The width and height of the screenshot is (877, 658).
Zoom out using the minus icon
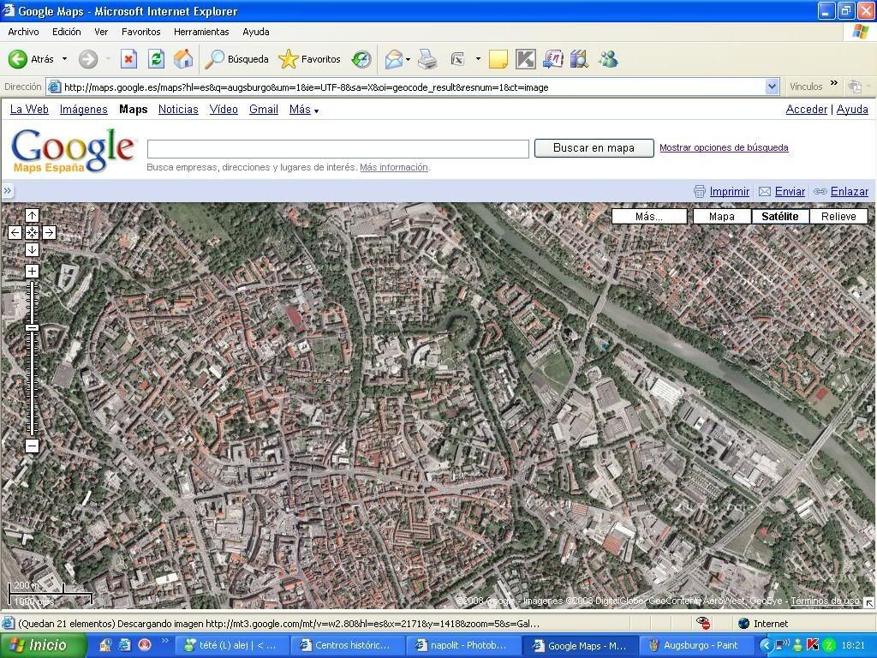point(32,446)
